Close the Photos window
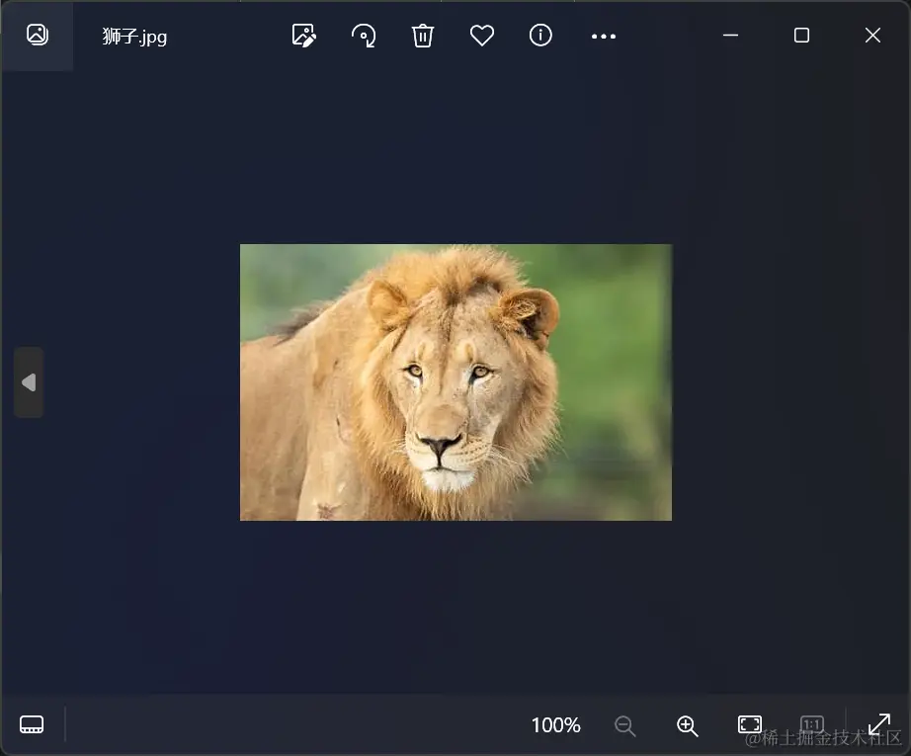This screenshot has height=756, width=911. click(x=872, y=36)
